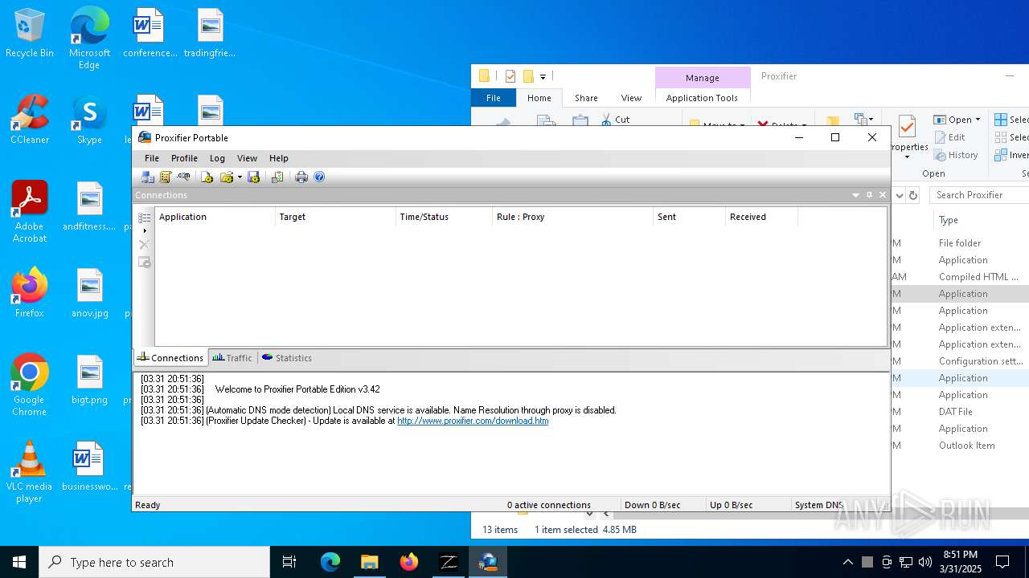Open the Log menu
Image resolution: width=1029 pixels, height=578 pixels.
click(217, 158)
